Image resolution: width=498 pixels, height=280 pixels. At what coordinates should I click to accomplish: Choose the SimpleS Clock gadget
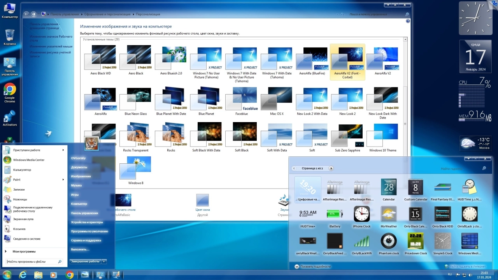pyautogui.click(x=443, y=244)
